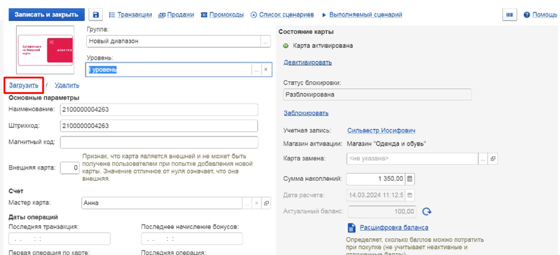Open Карта замена selection ellipsis button

pyautogui.click(x=483, y=159)
